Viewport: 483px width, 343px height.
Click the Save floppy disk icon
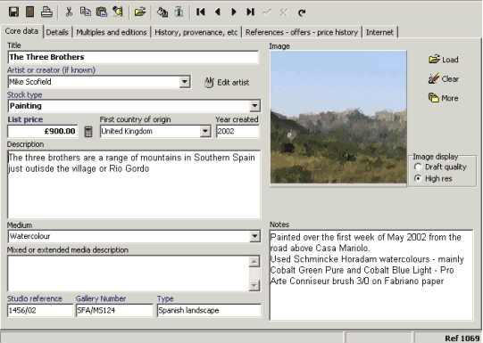(13, 12)
